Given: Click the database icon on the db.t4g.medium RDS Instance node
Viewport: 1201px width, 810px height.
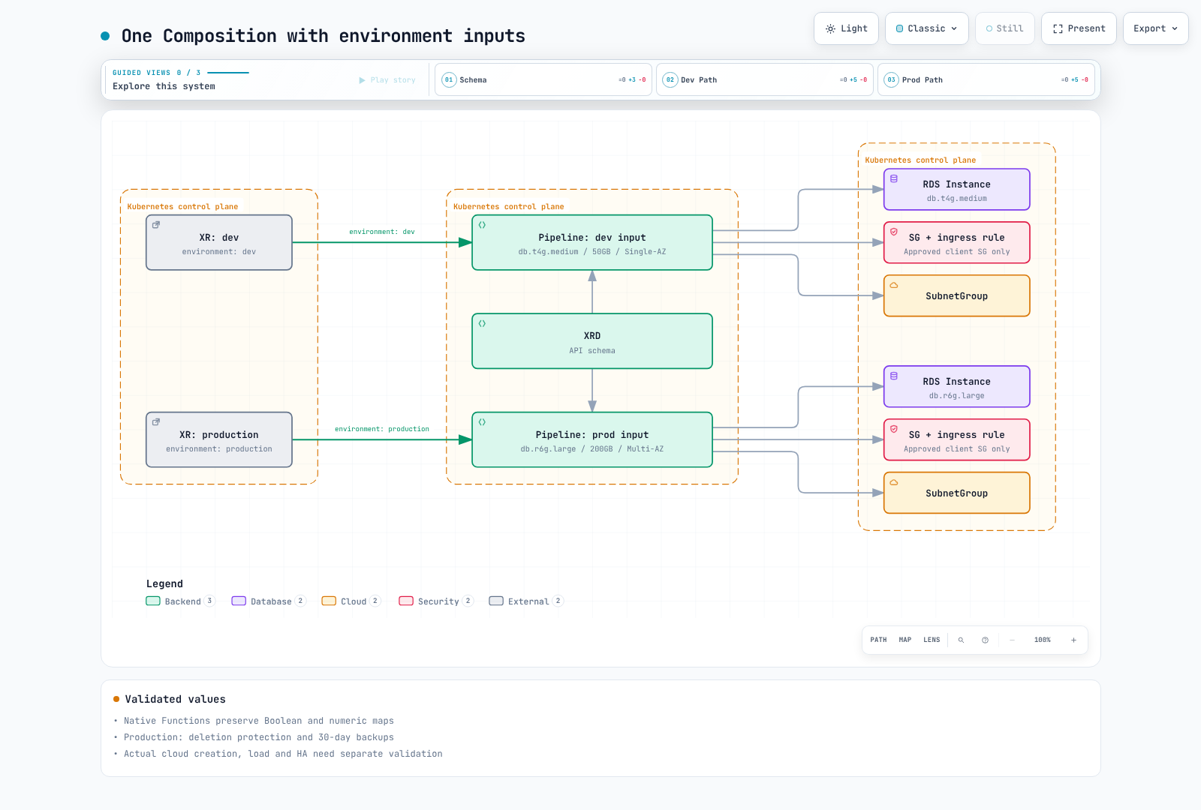Looking at the screenshot, I should tap(894, 178).
